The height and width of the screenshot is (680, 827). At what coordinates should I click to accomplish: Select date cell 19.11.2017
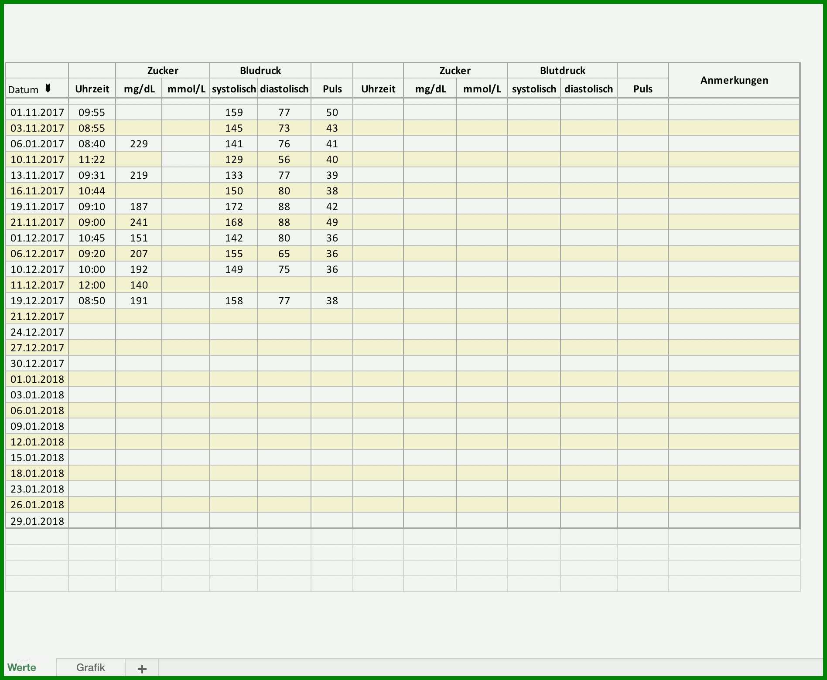(x=37, y=207)
